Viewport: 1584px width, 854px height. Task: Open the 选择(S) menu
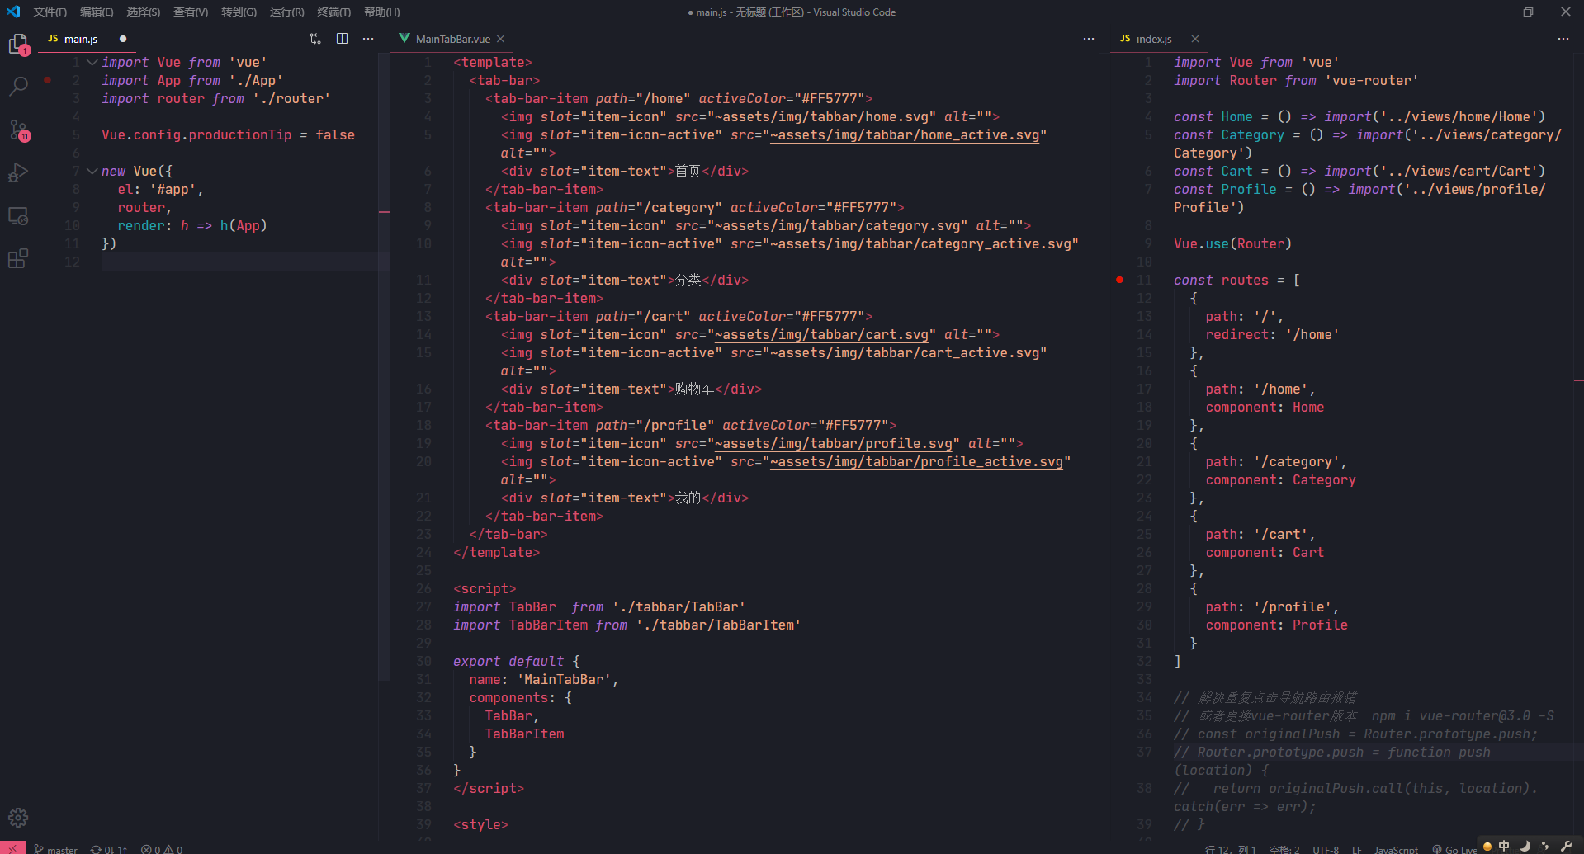click(144, 12)
